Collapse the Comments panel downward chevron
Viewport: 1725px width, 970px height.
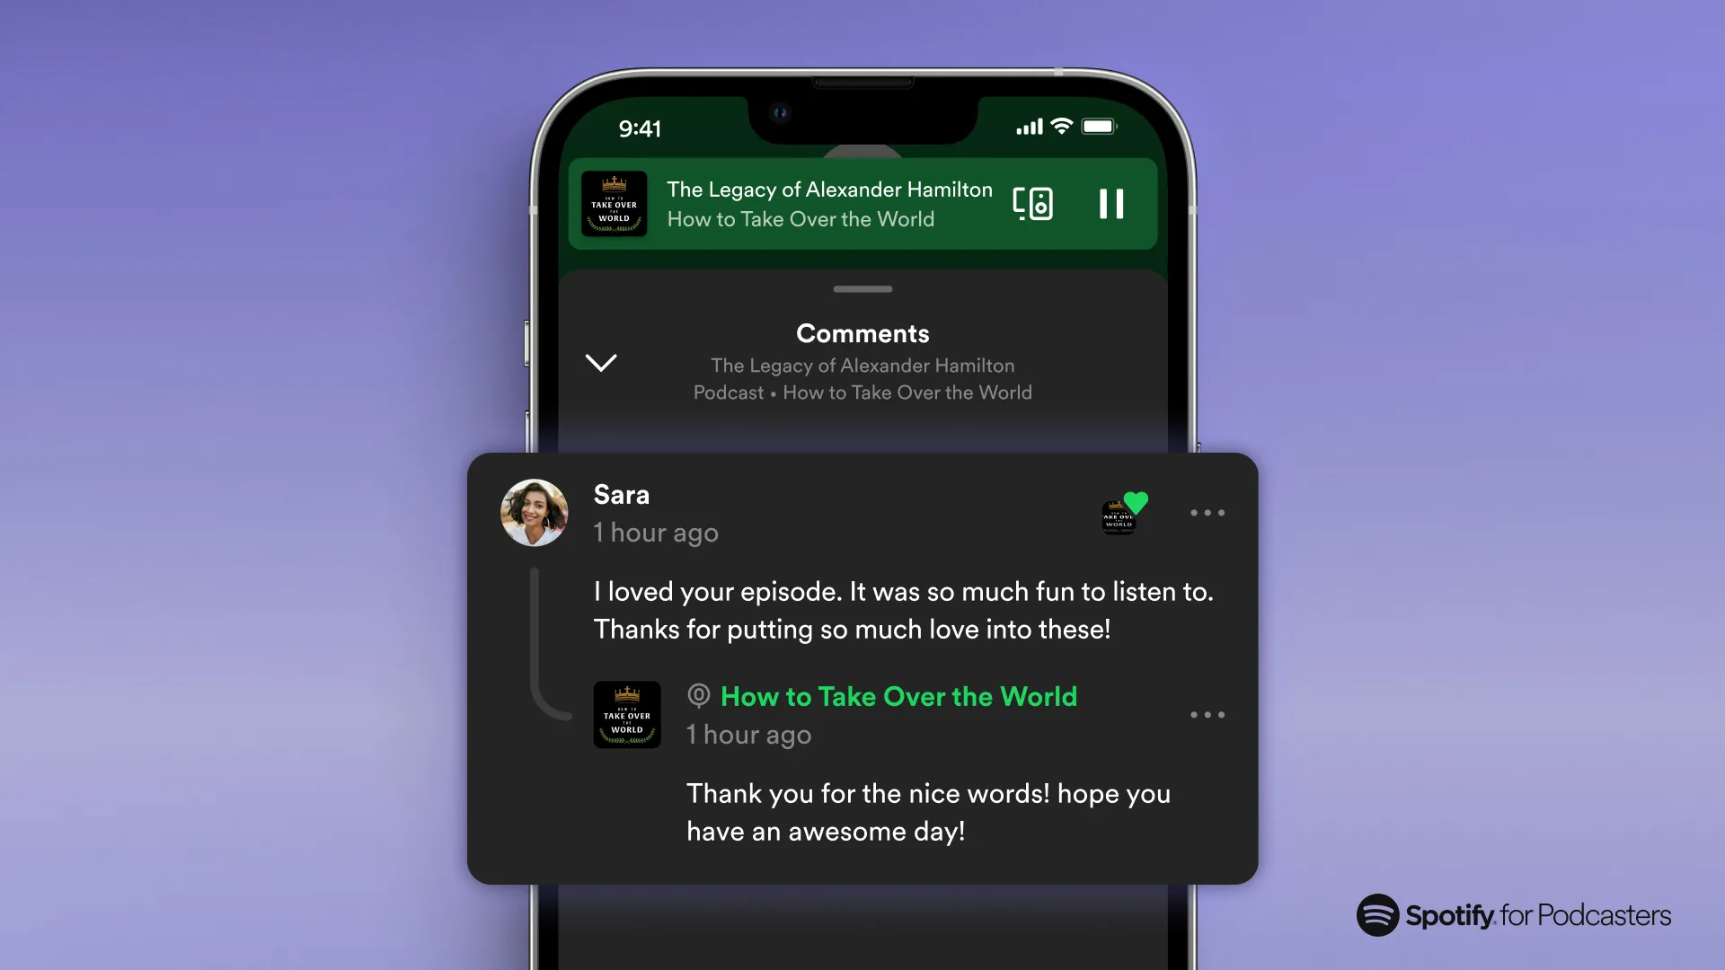click(601, 363)
